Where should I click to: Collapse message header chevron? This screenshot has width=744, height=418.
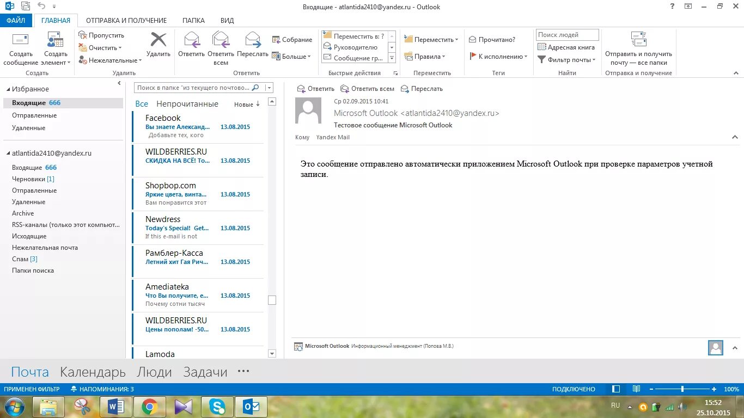735,138
